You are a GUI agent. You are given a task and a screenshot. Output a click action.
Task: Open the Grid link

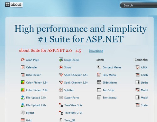pos(29,120)
